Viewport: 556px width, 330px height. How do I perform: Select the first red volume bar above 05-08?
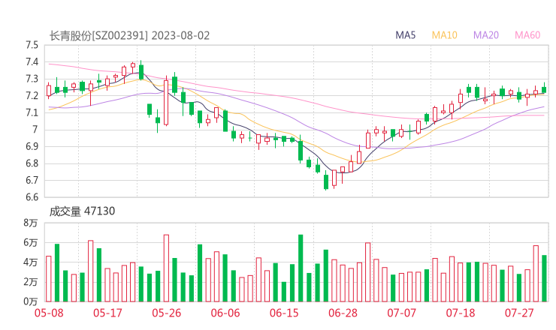coord(49,279)
